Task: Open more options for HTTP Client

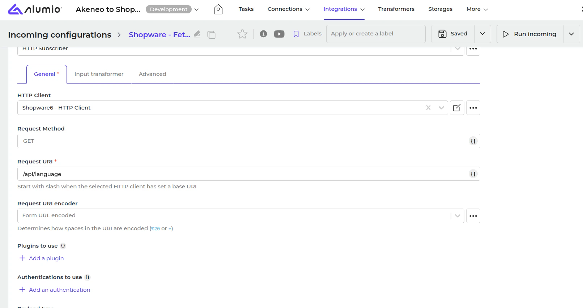Action: (473, 108)
